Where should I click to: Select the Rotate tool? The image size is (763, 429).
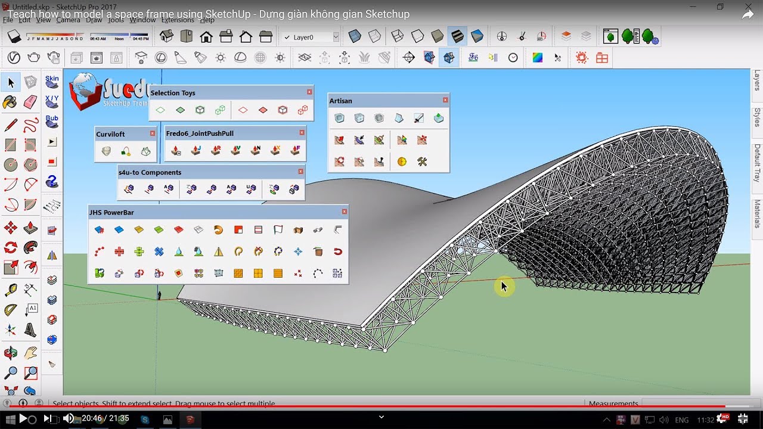click(11, 247)
